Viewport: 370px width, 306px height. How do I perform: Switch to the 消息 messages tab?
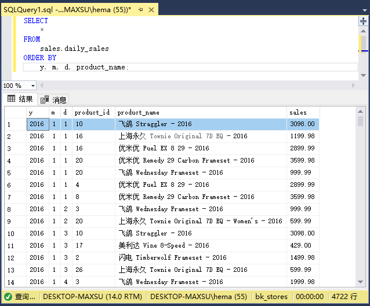(x=53, y=100)
